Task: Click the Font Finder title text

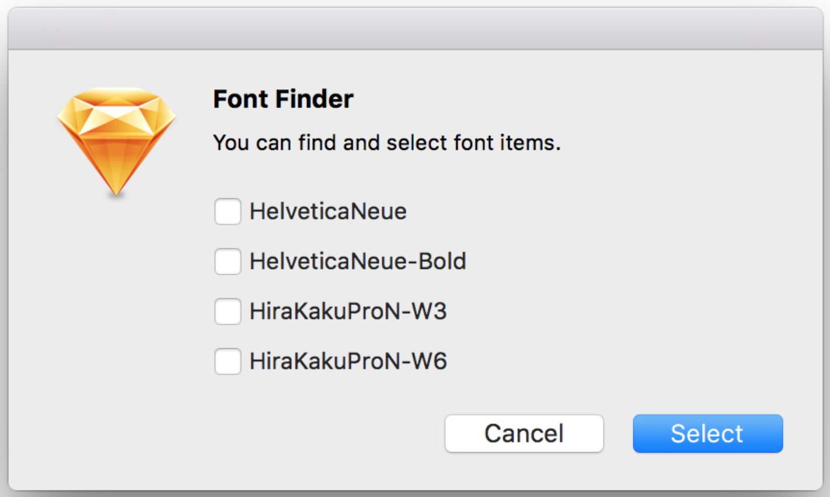Action: [283, 99]
